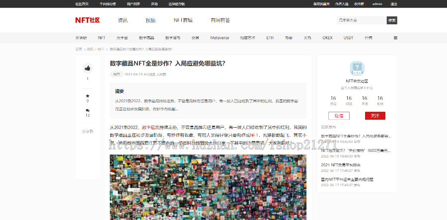Click admin in the top bar
Image resolution: width=447 pixels, height=220 pixels.
377,4
